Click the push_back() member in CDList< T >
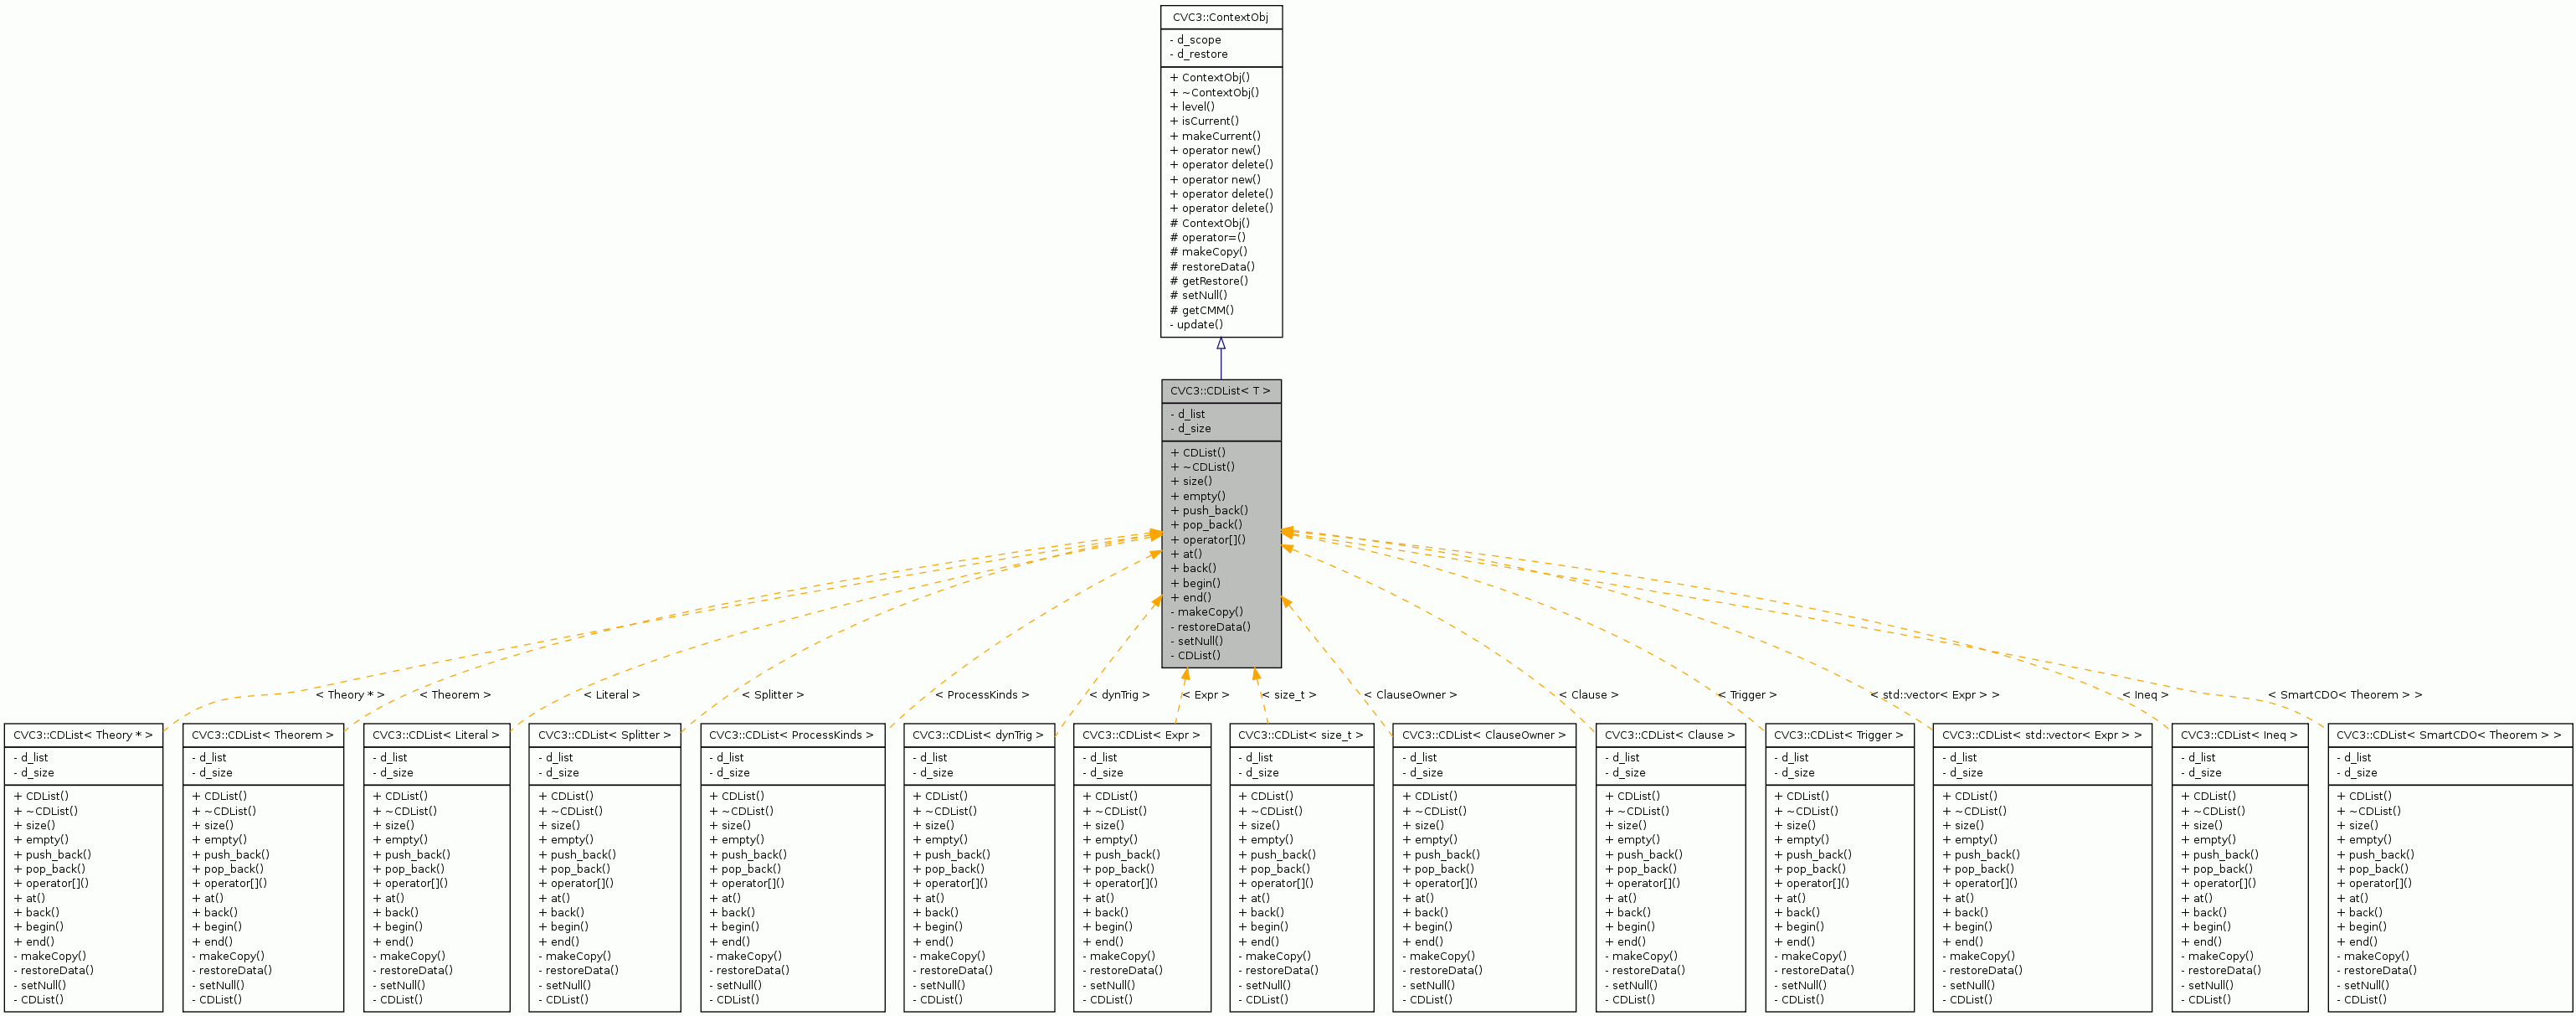 (1209, 510)
